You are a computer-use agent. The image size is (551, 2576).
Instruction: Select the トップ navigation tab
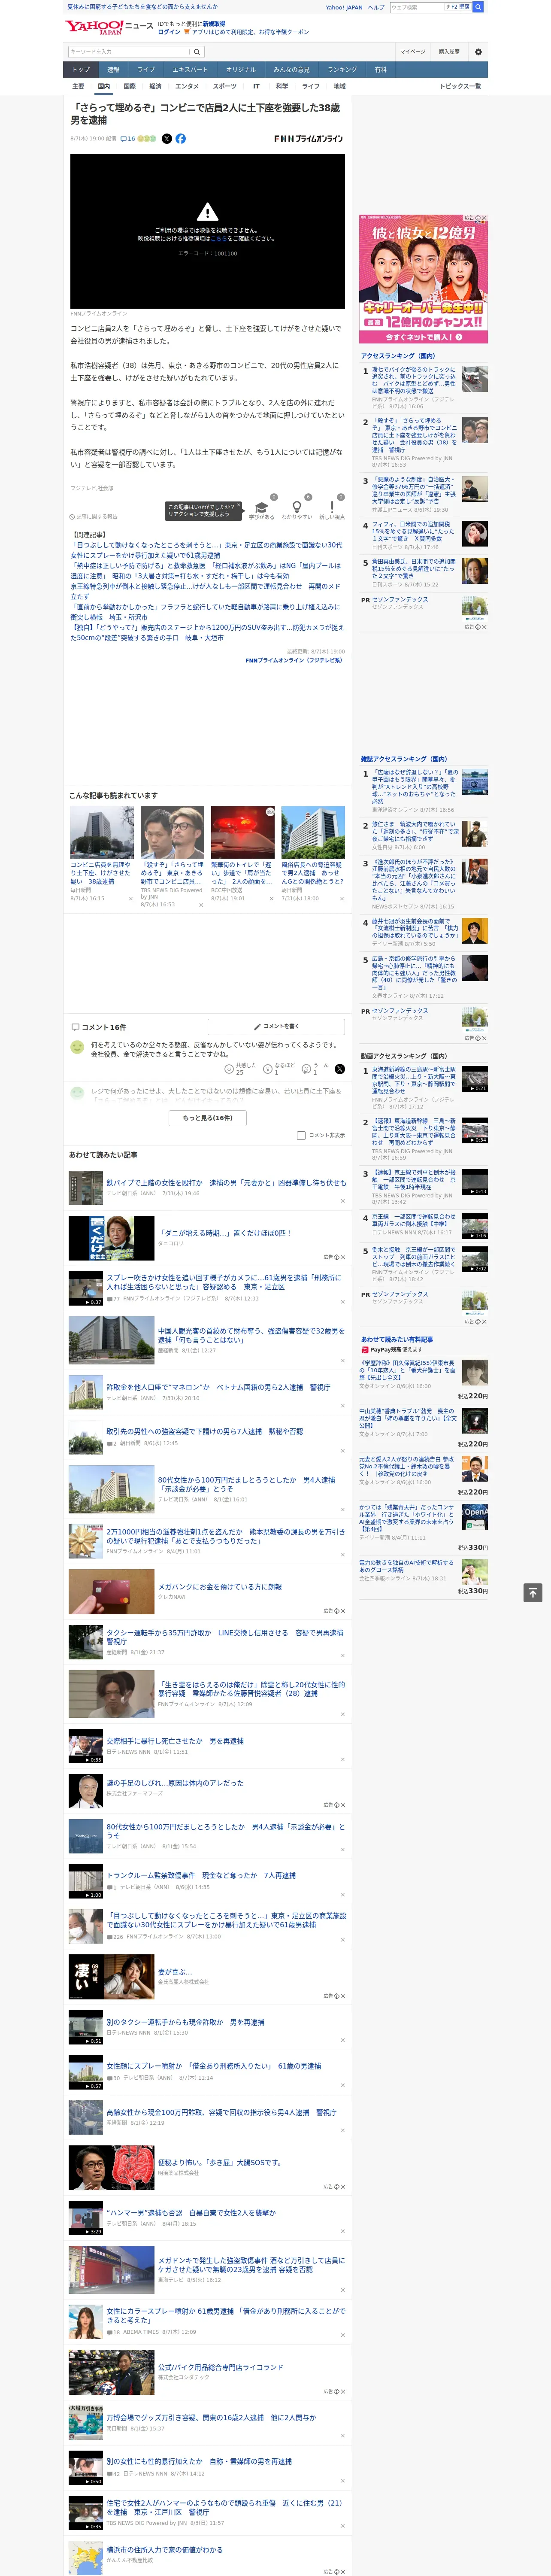[81, 70]
